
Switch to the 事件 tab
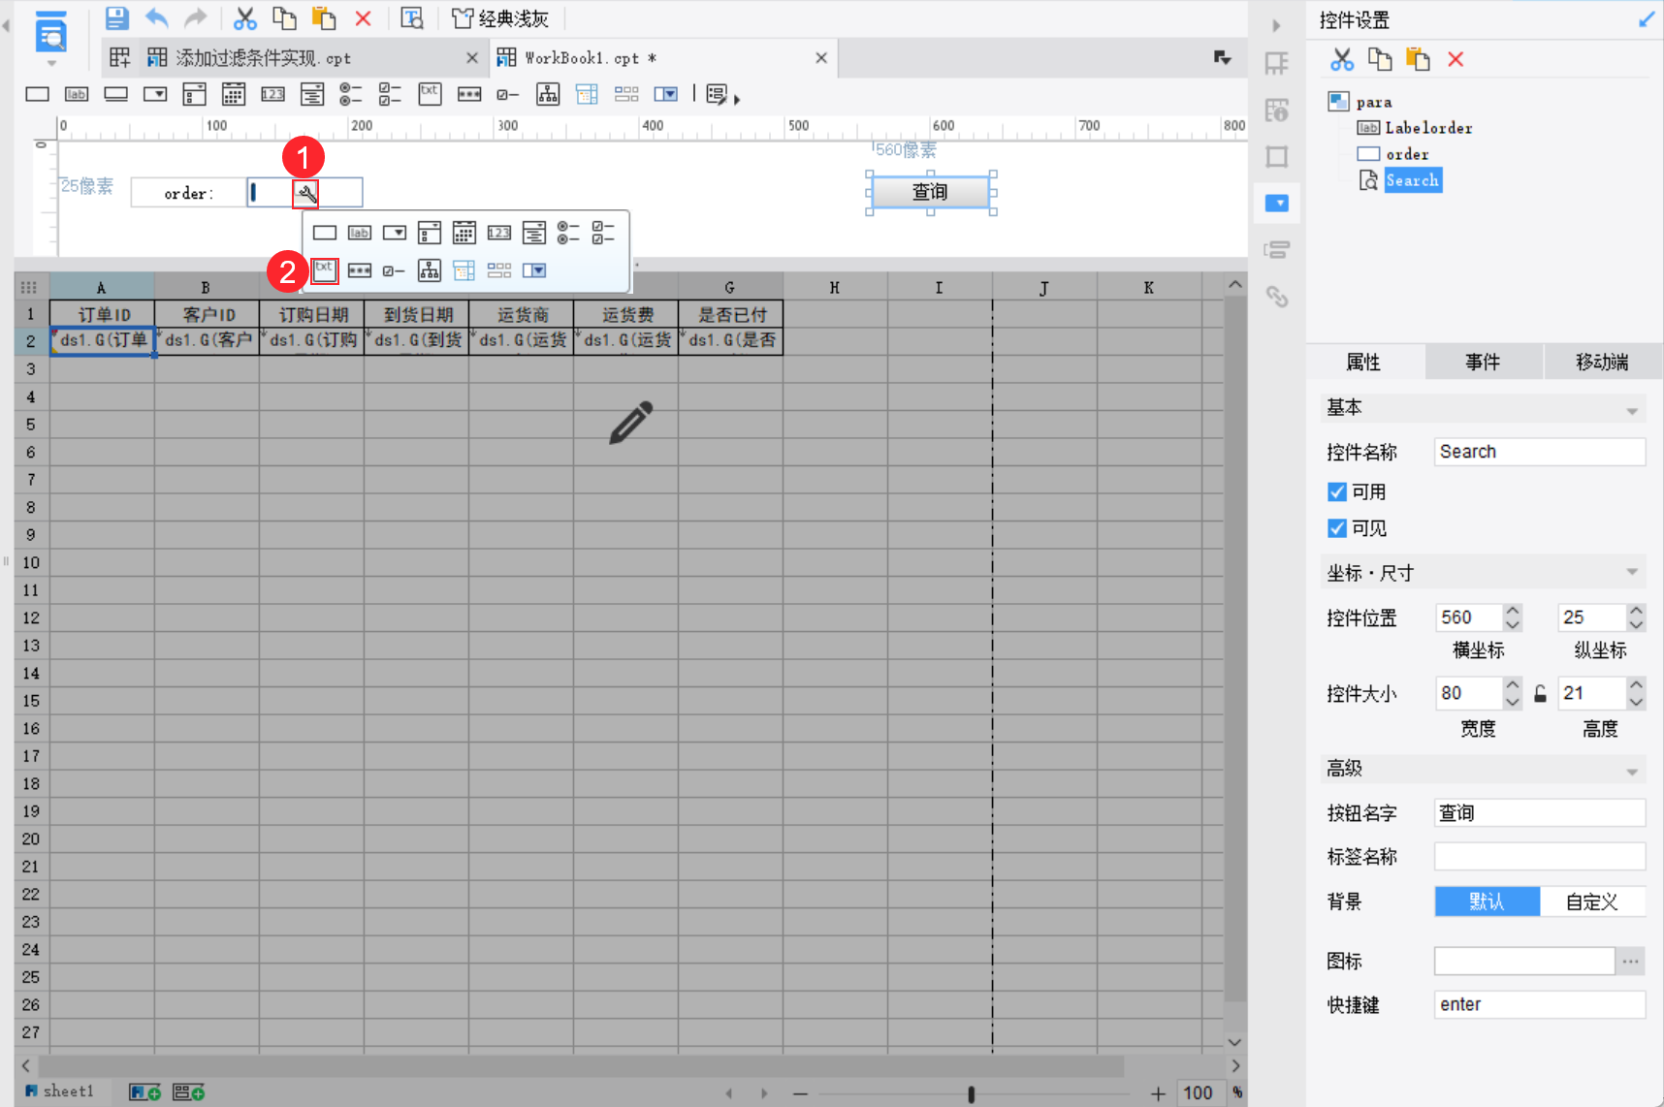[1483, 362]
